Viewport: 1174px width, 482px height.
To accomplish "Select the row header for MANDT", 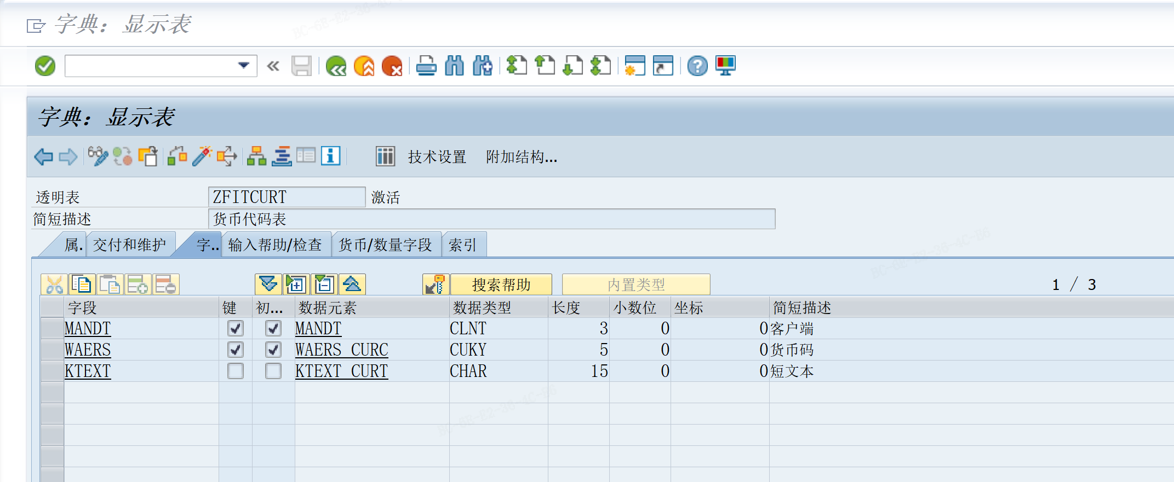I will click(x=53, y=328).
